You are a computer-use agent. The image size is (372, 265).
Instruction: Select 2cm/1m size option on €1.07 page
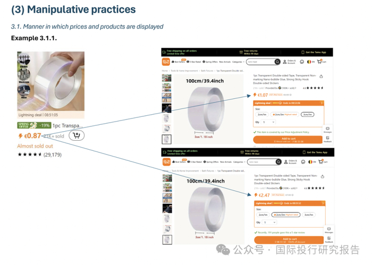pyautogui.click(x=262, y=115)
